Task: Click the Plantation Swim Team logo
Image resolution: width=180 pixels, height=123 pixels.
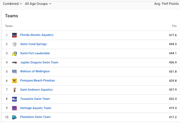Action: click(14, 117)
